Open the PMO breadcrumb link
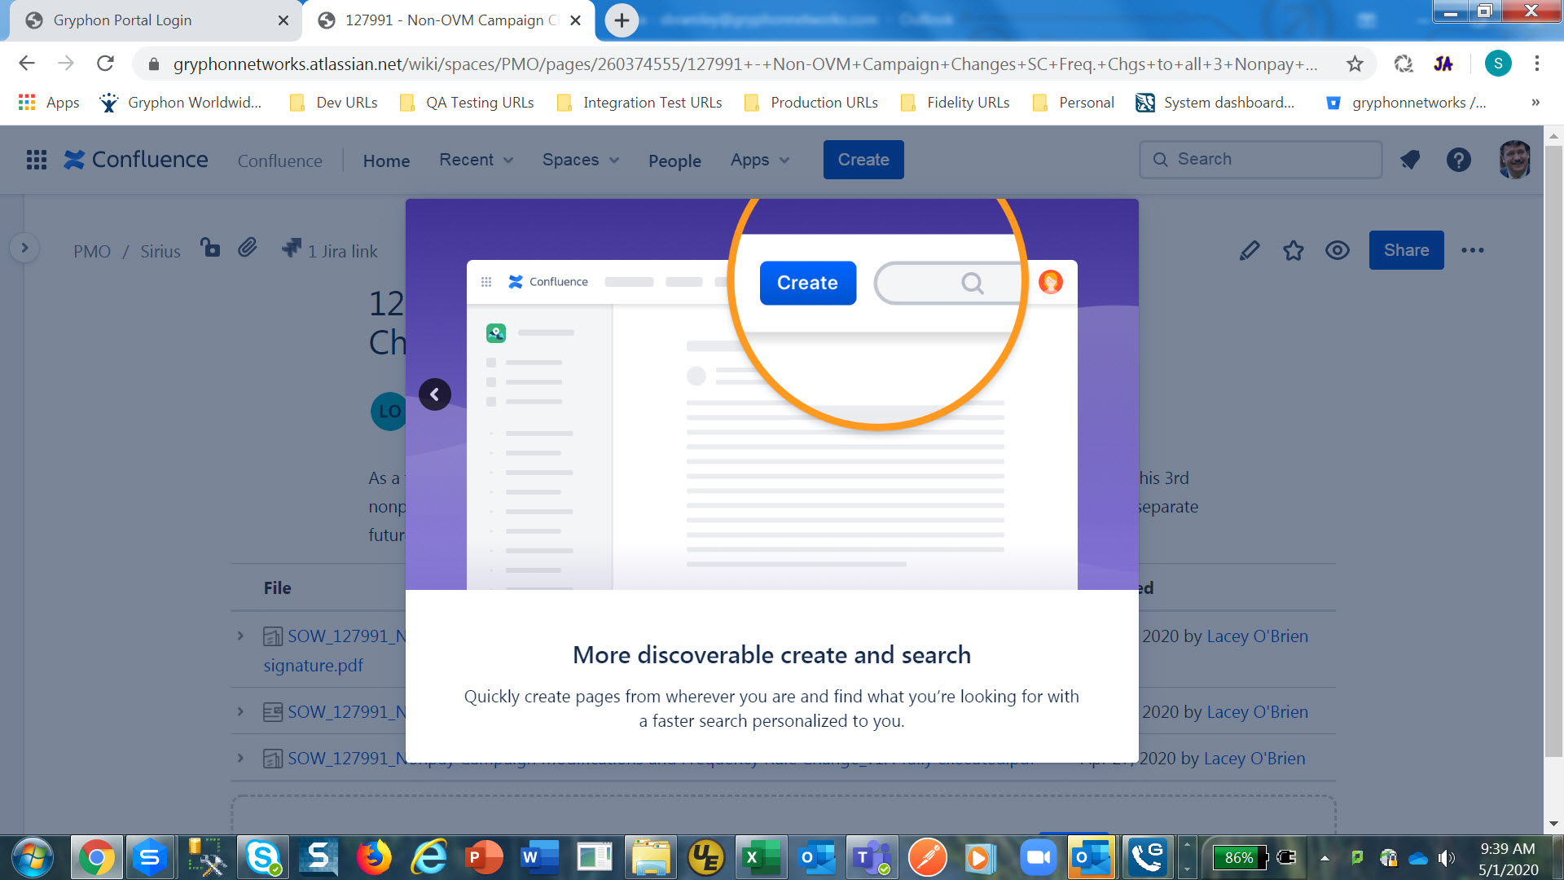 coord(92,251)
